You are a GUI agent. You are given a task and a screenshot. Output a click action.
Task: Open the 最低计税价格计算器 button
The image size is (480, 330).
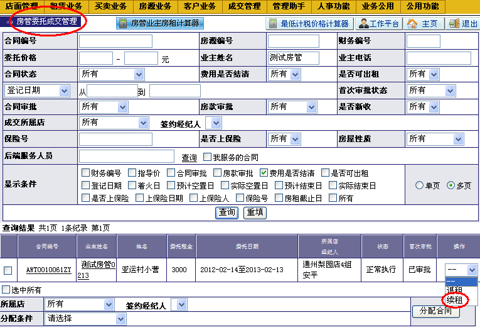[x=309, y=23]
